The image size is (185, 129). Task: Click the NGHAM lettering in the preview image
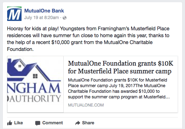(34, 88)
